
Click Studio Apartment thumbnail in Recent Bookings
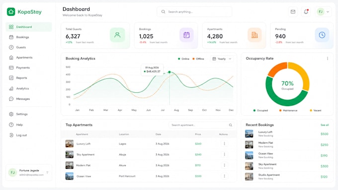pyautogui.click(x=249, y=177)
